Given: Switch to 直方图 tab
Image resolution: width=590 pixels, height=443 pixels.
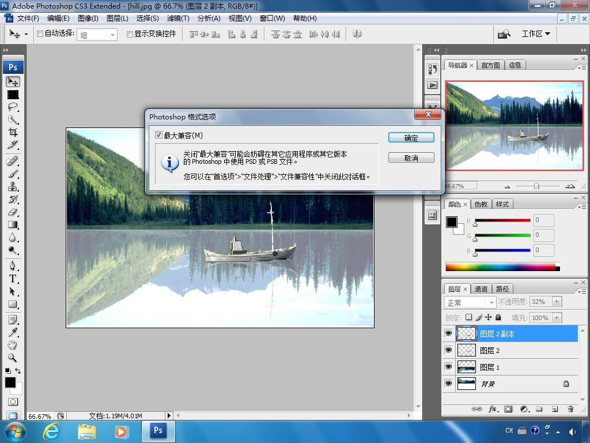Looking at the screenshot, I should (491, 65).
